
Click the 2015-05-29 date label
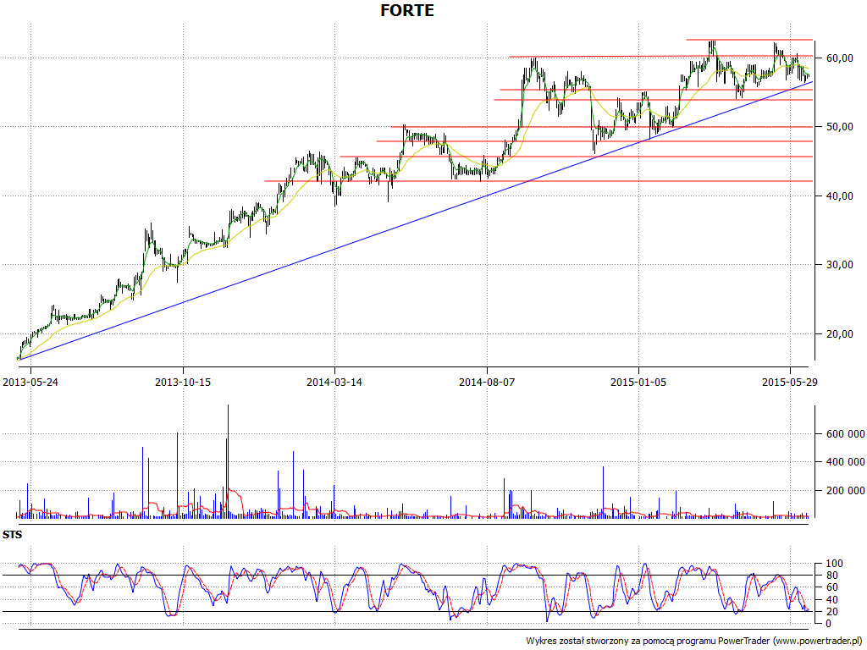790,382
